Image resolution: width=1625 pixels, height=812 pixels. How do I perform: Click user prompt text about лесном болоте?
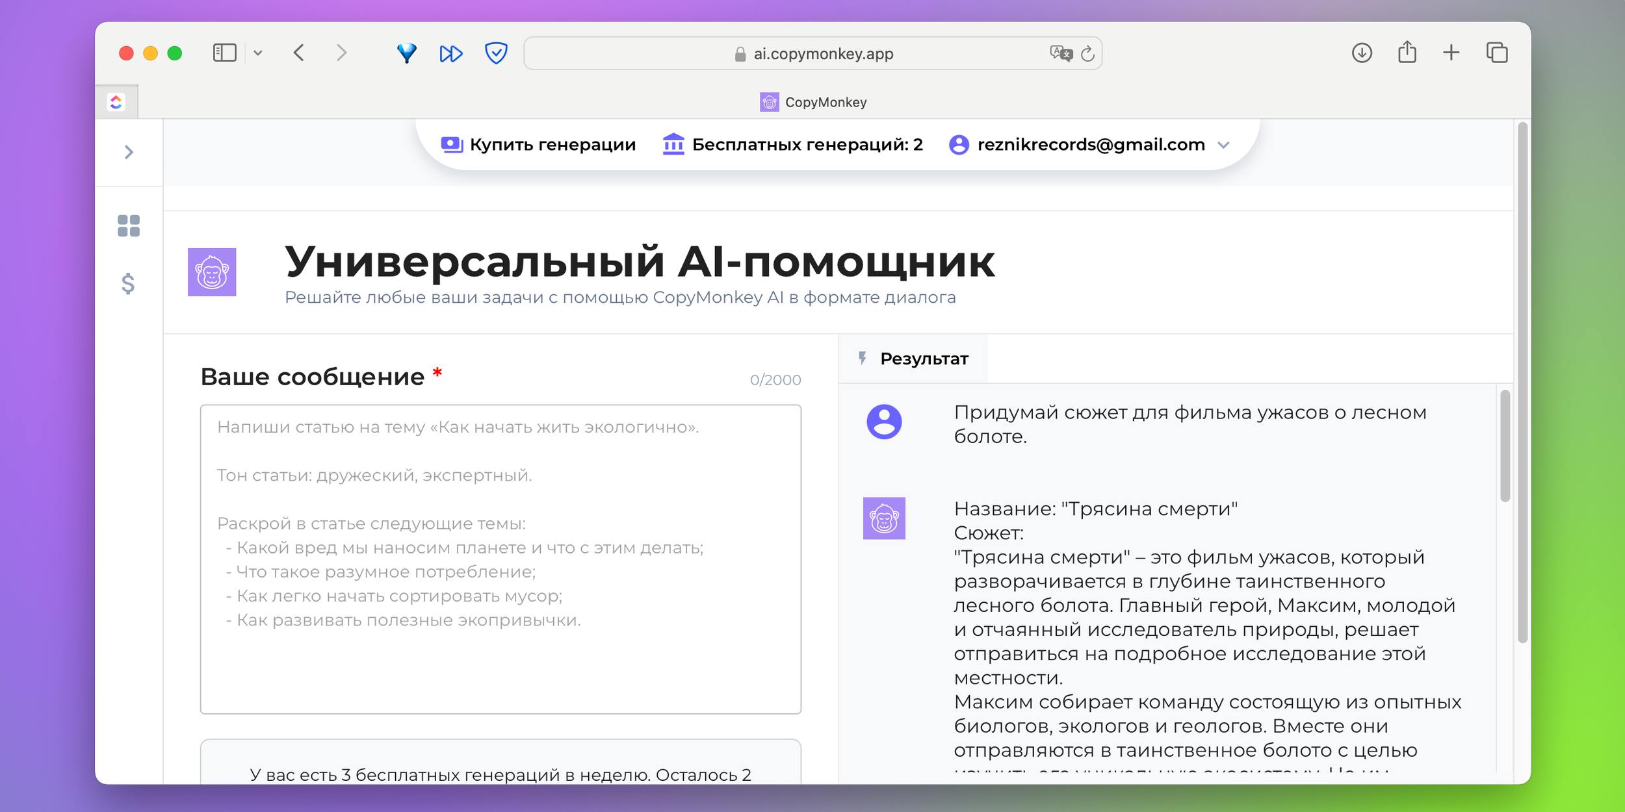[1189, 424]
